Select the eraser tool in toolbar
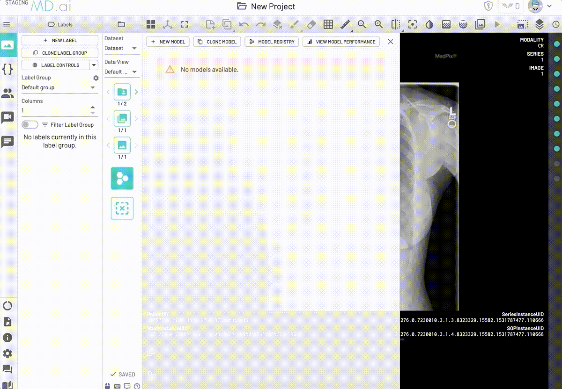This screenshot has height=389, width=562. [x=311, y=24]
